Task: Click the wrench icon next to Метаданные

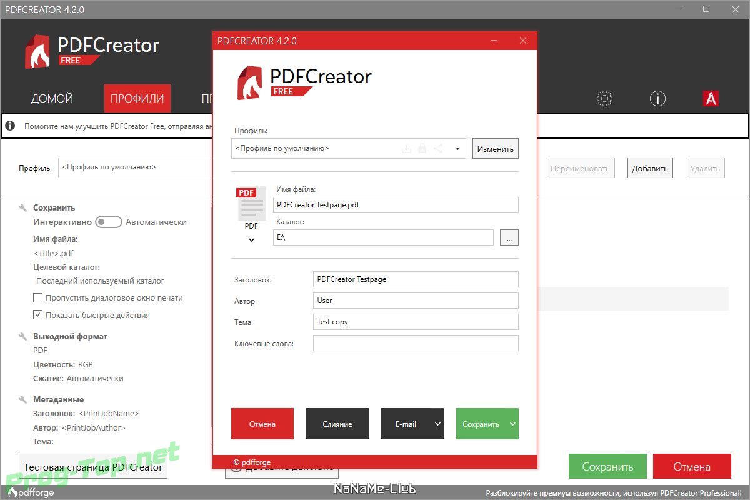Action: click(23, 400)
